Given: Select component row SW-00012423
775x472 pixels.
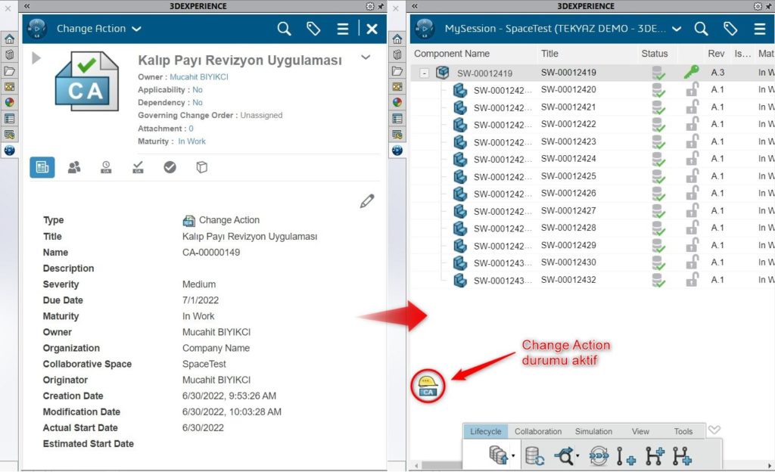Looking at the screenshot, I should click(593, 141).
